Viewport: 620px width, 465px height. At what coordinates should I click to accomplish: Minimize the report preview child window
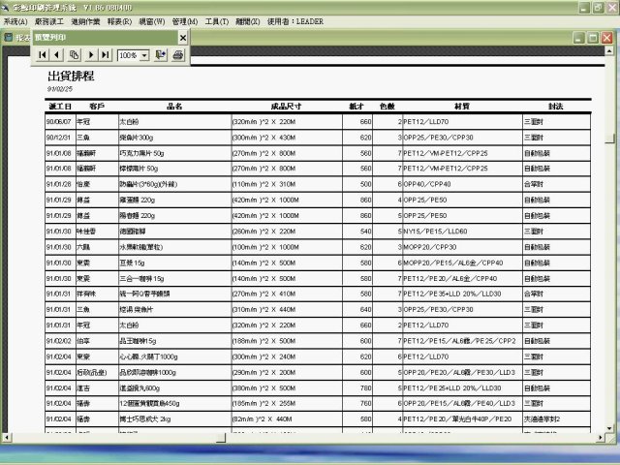coord(579,37)
